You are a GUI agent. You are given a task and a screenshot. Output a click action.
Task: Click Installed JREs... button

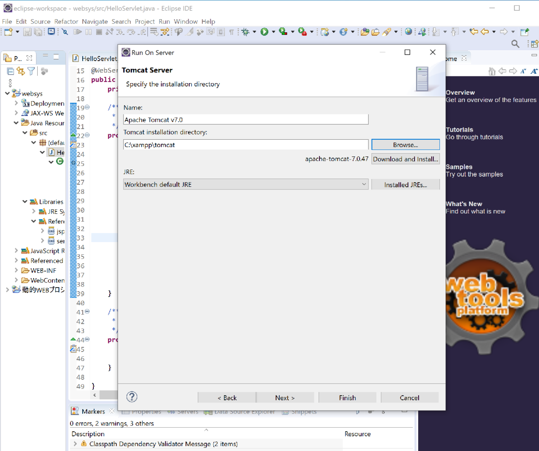coord(406,185)
